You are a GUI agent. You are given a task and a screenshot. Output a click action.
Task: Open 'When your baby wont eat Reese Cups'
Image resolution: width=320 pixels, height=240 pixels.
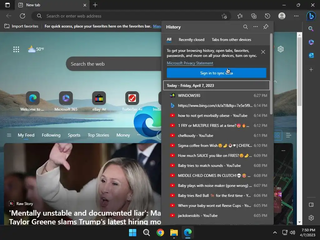(216, 205)
